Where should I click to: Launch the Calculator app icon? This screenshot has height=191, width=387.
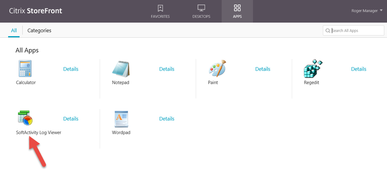coord(25,69)
